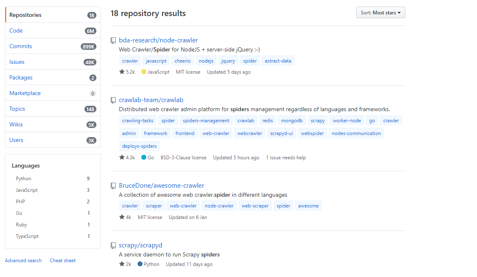
Task: Filter results by TypeScript language
Action: (27, 236)
